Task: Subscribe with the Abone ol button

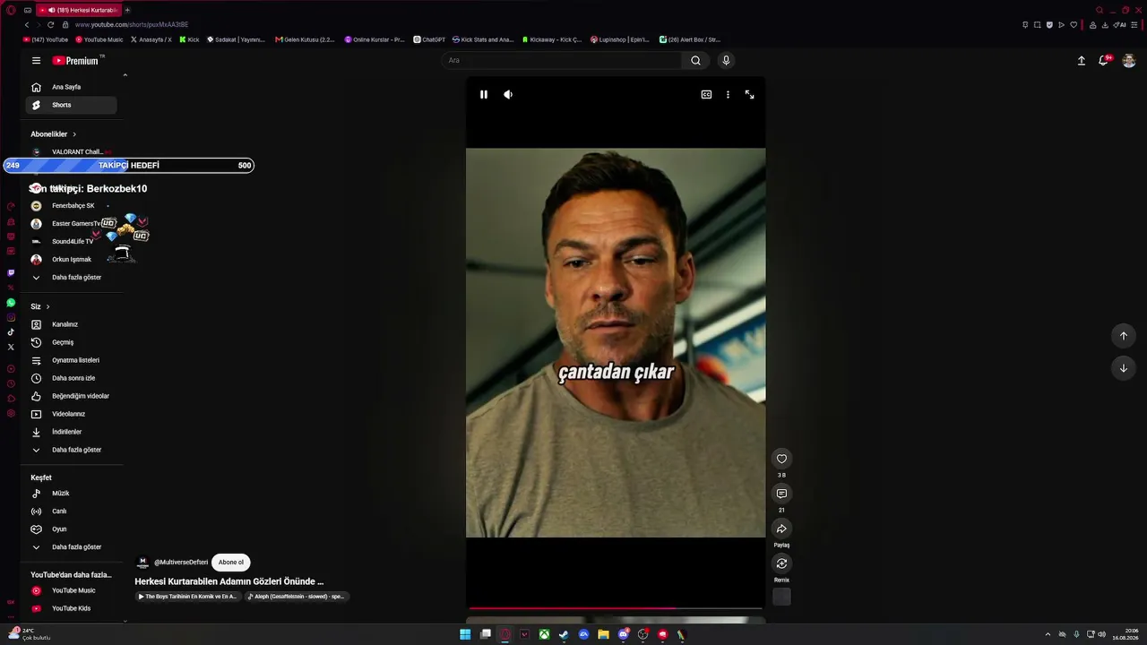Action: click(x=231, y=563)
